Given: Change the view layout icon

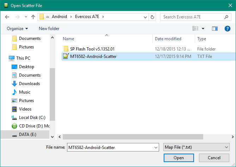Looking at the screenshot, I should pyautogui.click(x=195, y=29).
